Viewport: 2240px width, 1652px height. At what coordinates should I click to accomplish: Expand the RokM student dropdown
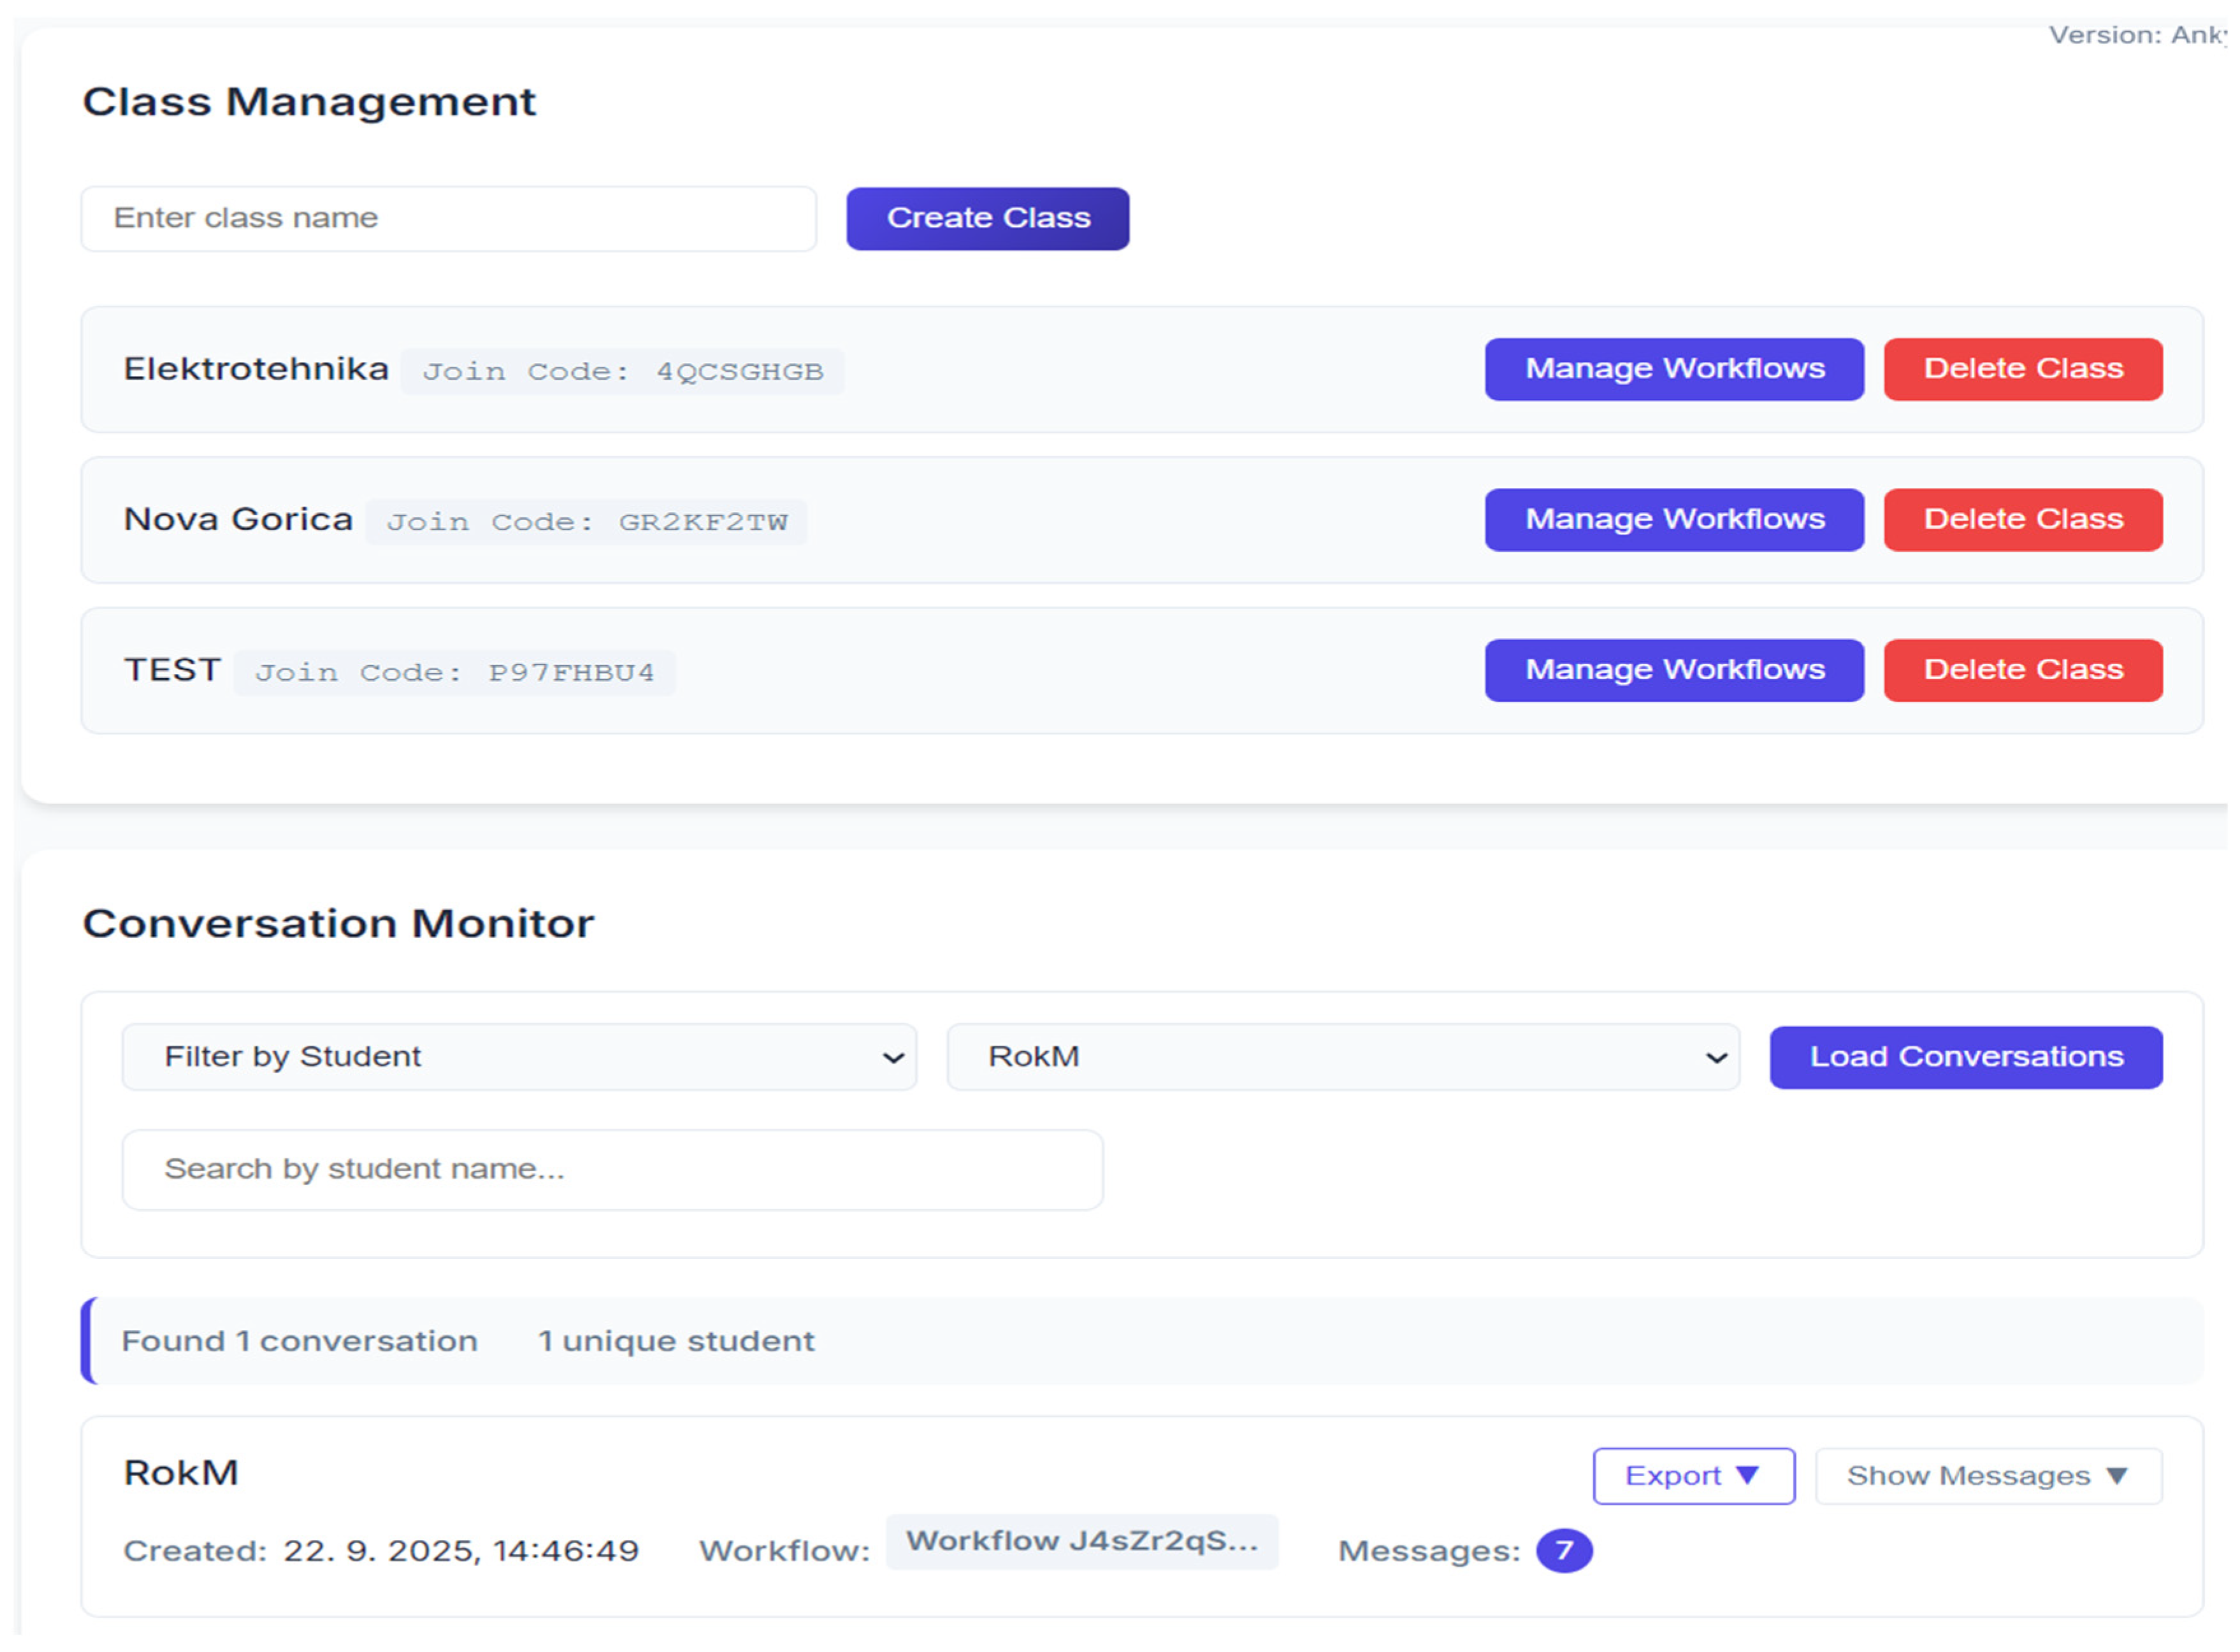(x=1342, y=1057)
